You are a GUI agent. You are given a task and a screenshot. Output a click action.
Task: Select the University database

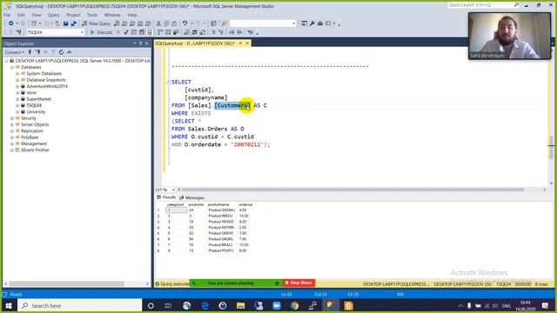(x=36, y=112)
